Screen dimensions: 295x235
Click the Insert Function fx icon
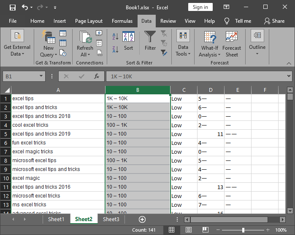[97, 76]
